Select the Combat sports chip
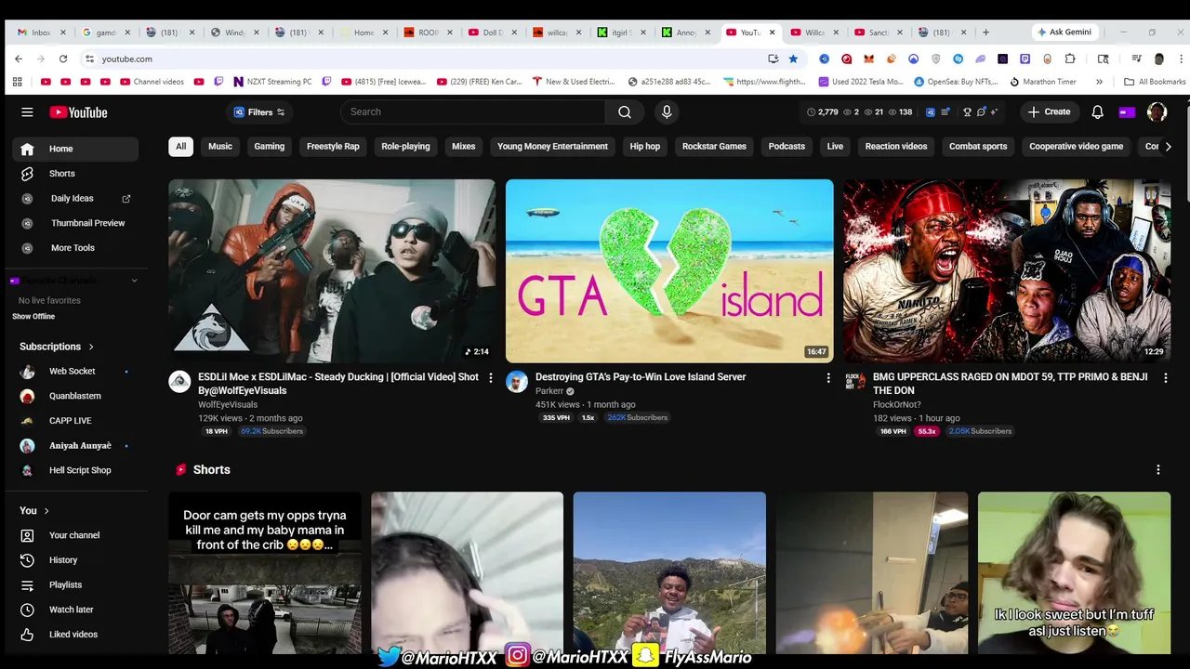The height and width of the screenshot is (669, 1190). click(978, 147)
